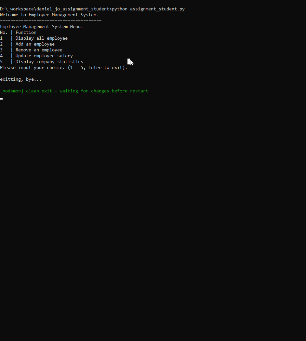
Task: Click the "Update employee salary" option text
Action: [44, 56]
